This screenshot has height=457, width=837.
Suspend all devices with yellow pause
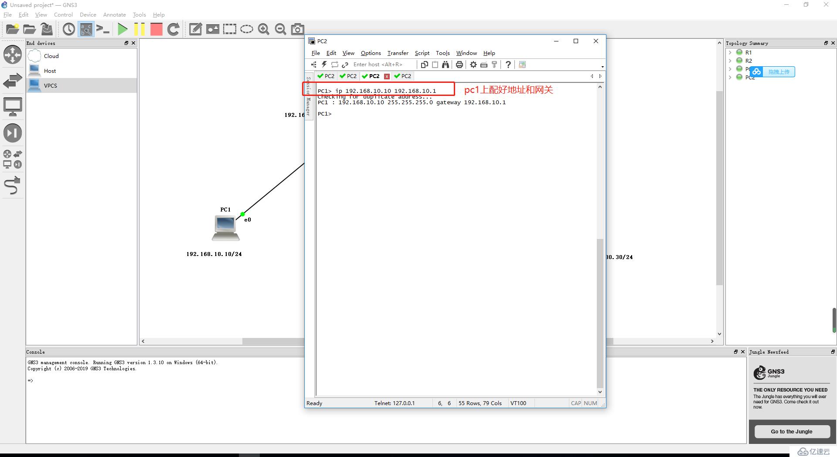click(x=139, y=29)
